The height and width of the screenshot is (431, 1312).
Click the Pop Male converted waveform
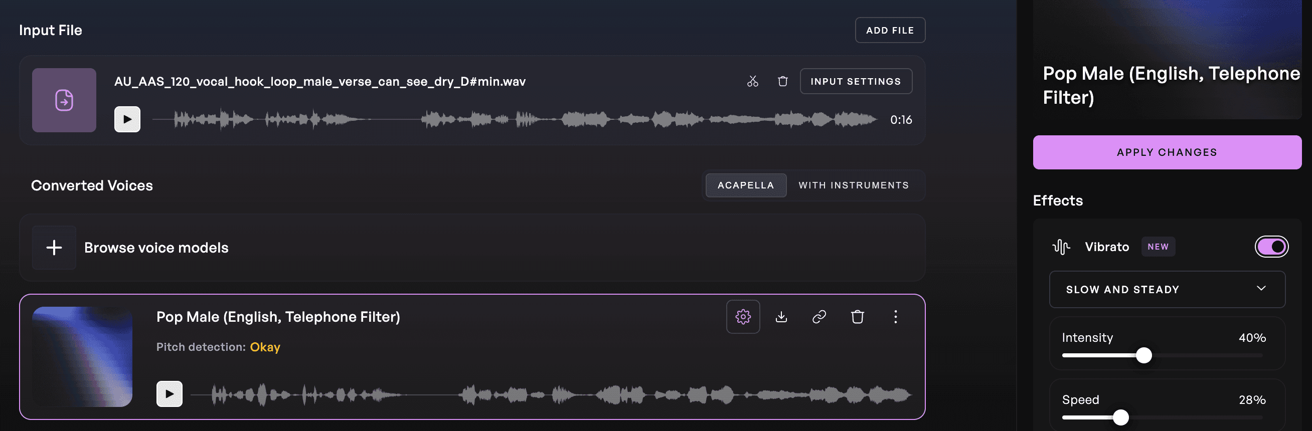(x=551, y=394)
